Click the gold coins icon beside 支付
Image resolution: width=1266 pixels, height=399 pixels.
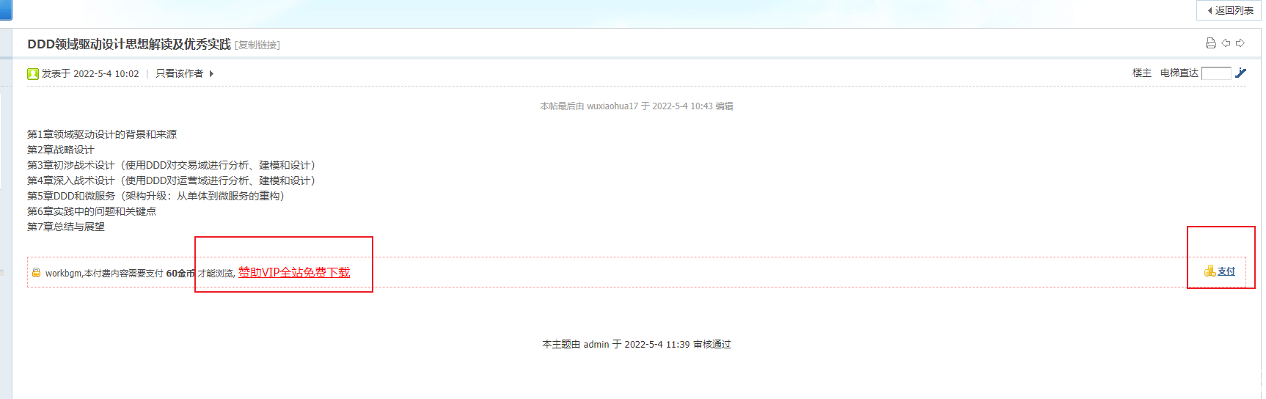coord(1210,271)
